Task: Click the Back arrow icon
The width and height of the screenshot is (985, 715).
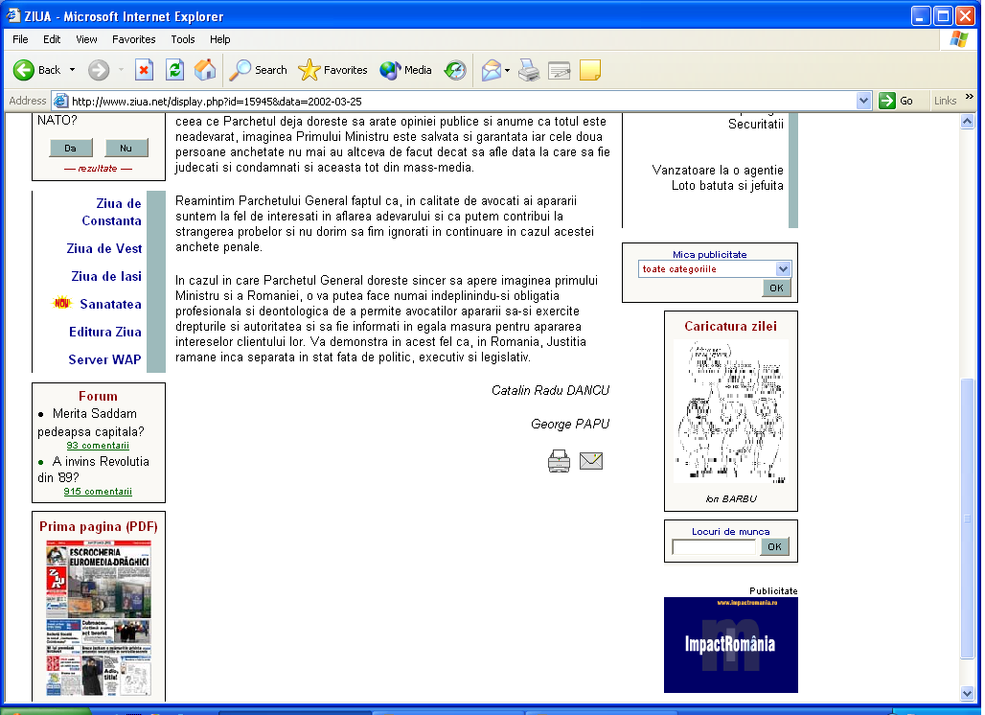Action: [x=24, y=70]
